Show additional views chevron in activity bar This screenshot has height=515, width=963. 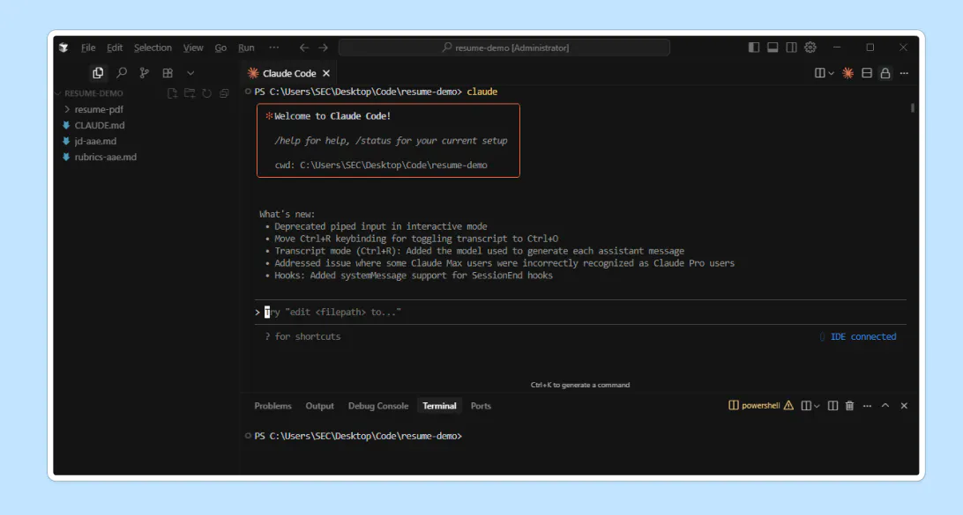[190, 73]
